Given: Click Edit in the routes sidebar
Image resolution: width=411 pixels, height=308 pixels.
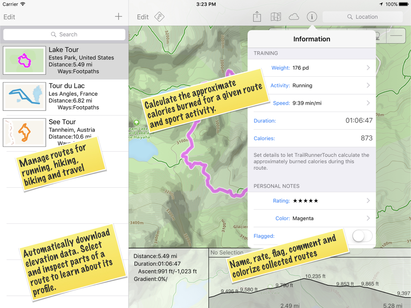Looking at the screenshot, I should pos(9,17).
